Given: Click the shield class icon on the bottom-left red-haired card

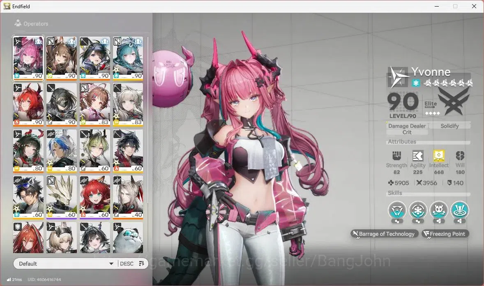Looking at the screenshot, I should (18, 227).
